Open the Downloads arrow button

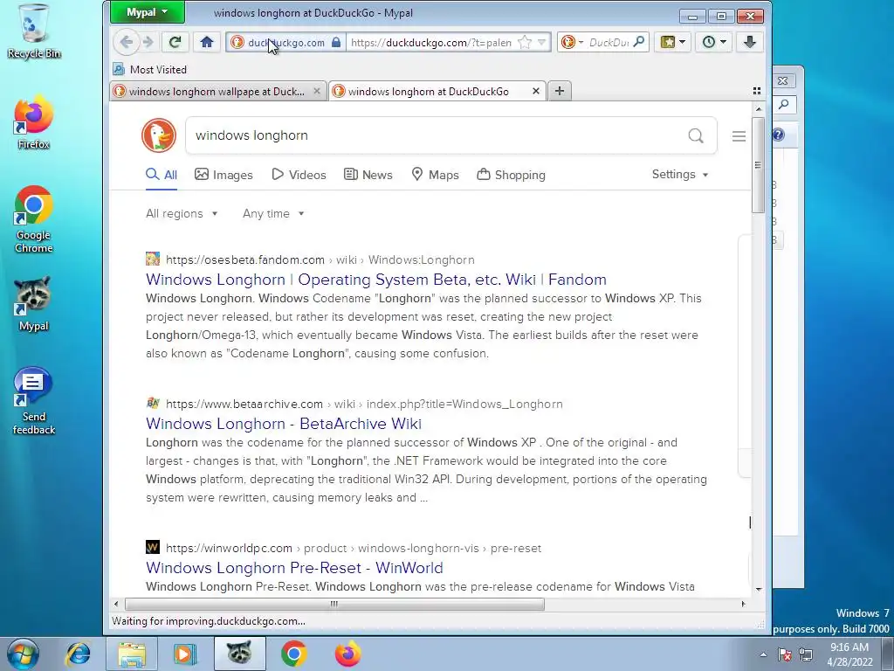tap(749, 42)
